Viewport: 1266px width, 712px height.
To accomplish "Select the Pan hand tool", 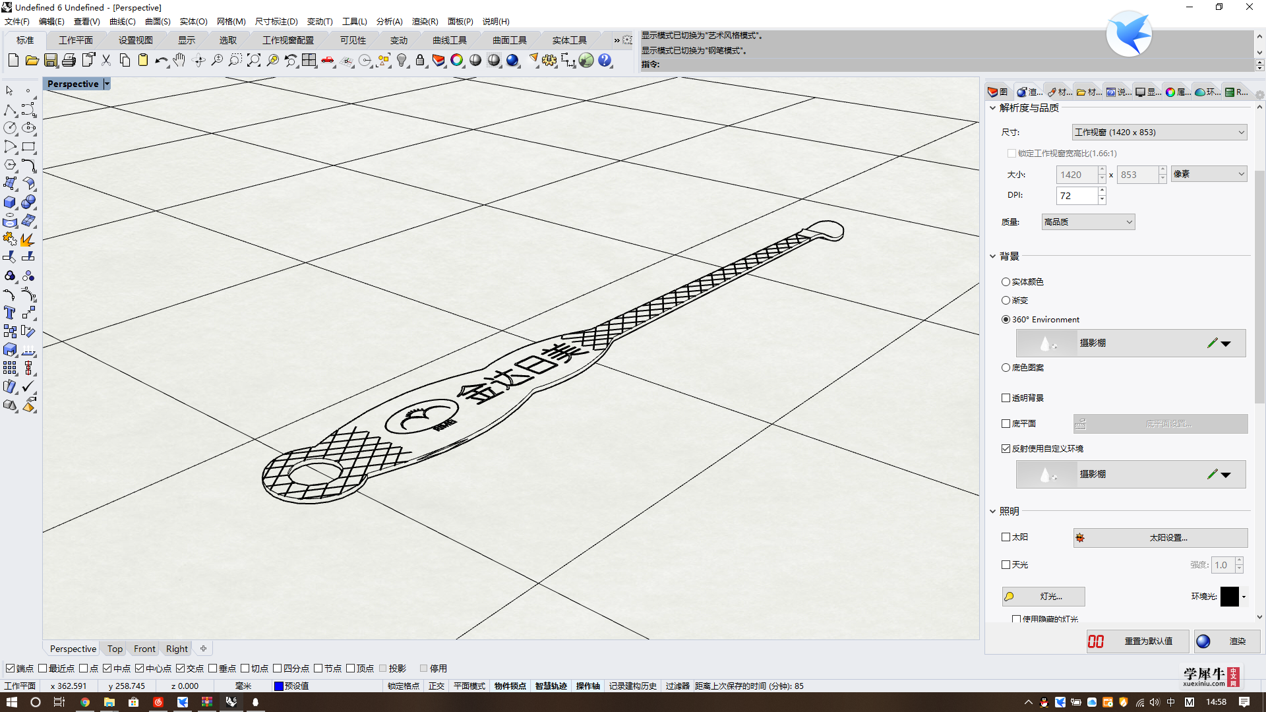I will tap(179, 61).
